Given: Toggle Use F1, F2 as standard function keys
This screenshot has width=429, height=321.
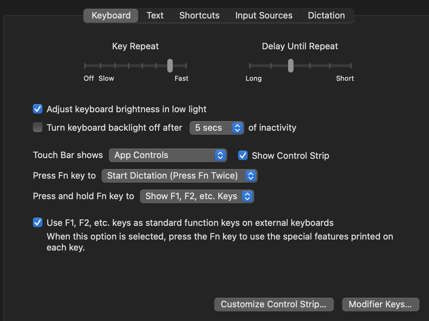Looking at the screenshot, I should click(38, 223).
